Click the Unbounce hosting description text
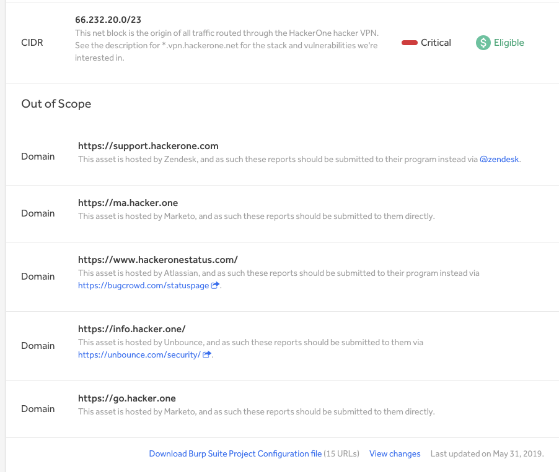559x472 pixels. point(250,343)
